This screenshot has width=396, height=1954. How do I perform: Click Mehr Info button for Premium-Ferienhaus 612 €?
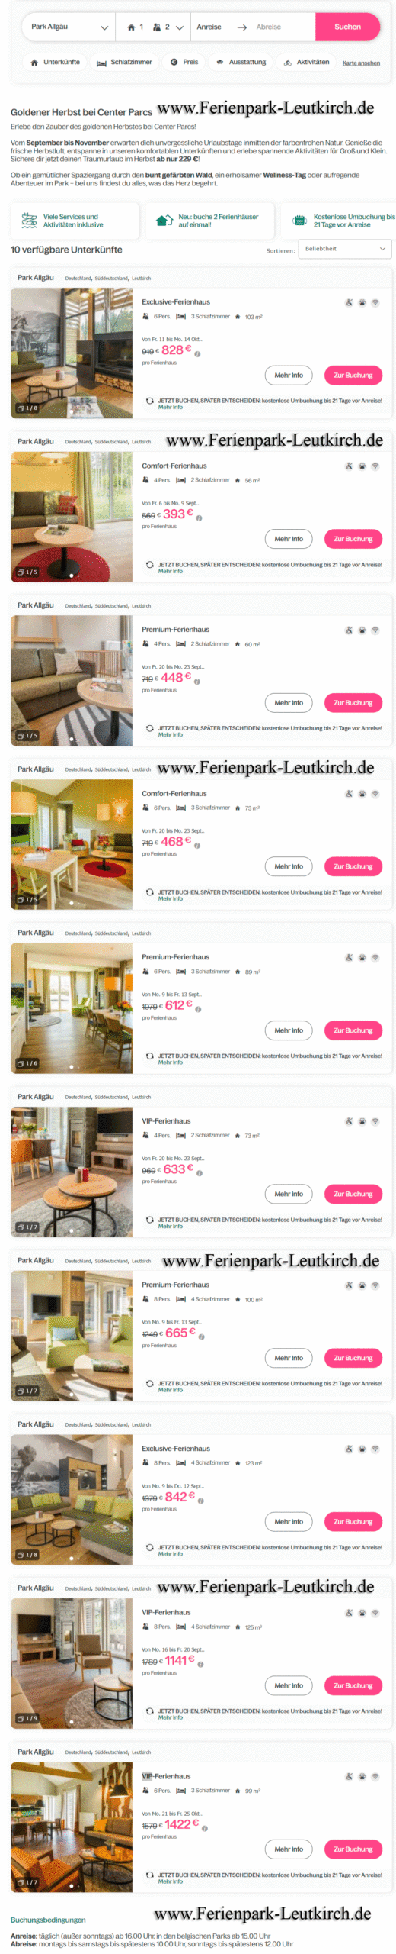289,1030
